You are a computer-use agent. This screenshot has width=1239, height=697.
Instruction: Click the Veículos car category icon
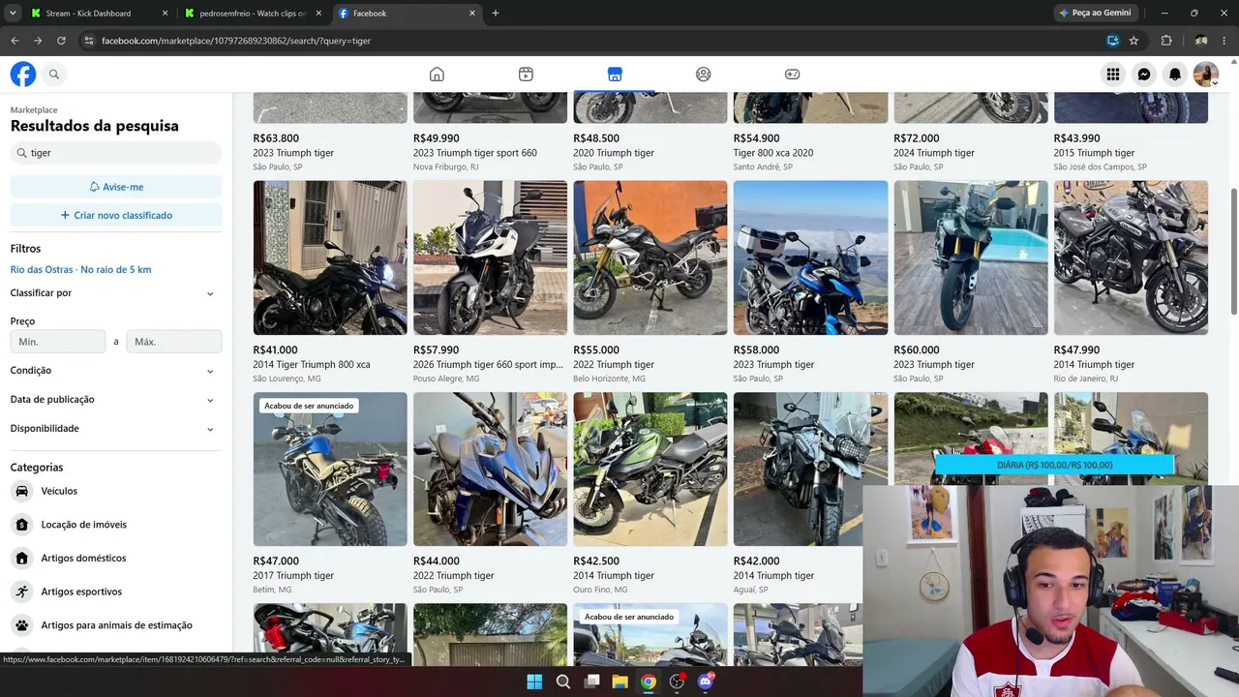click(21, 491)
